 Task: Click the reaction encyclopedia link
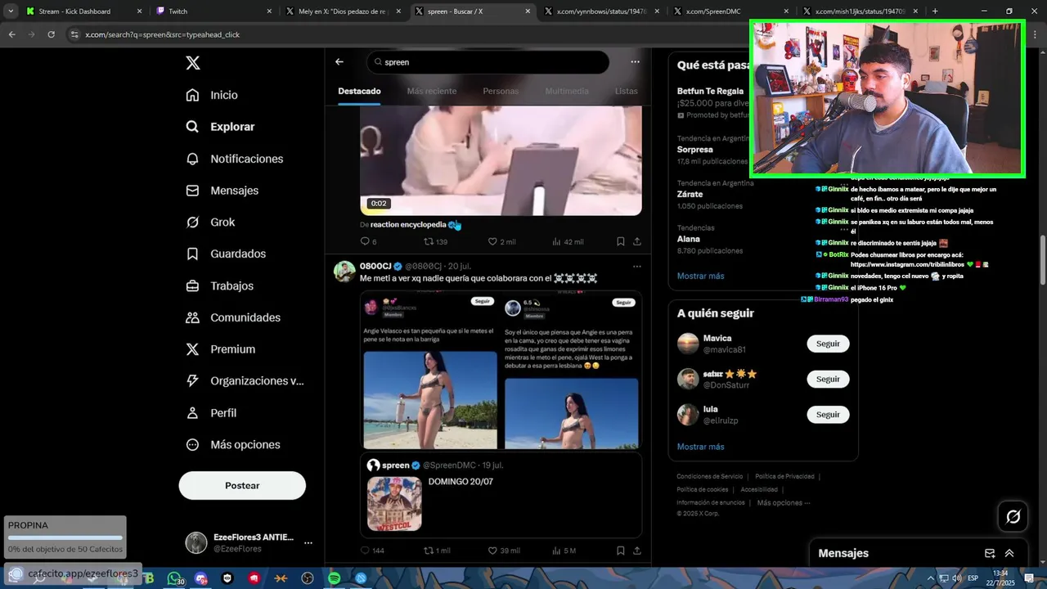tap(408, 224)
